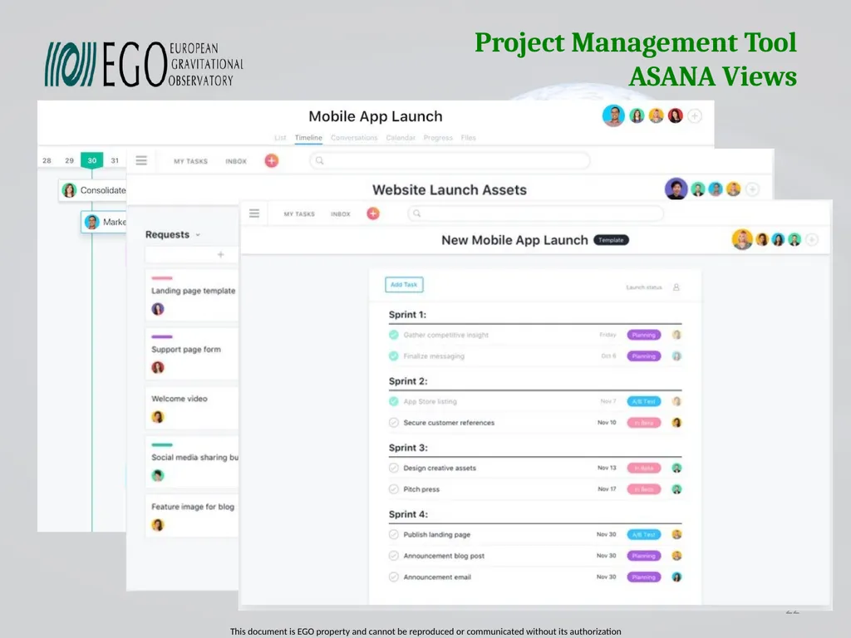Image resolution: width=851 pixels, height=638 pixels.
Task: Click avatar on Welcome video card
Action: [x=158, y=417]
